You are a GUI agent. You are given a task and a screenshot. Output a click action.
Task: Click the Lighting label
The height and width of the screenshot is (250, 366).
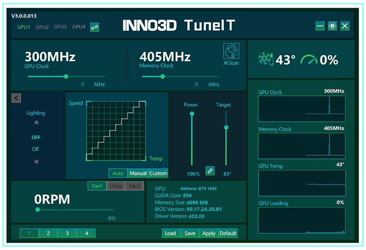click(36, 113)
